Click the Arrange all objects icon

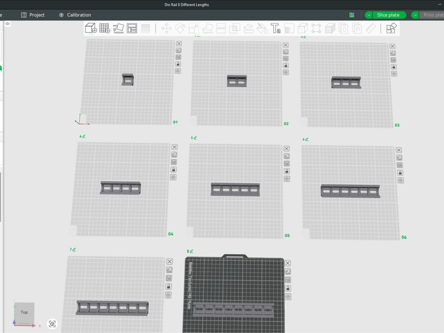pos(132,28)
